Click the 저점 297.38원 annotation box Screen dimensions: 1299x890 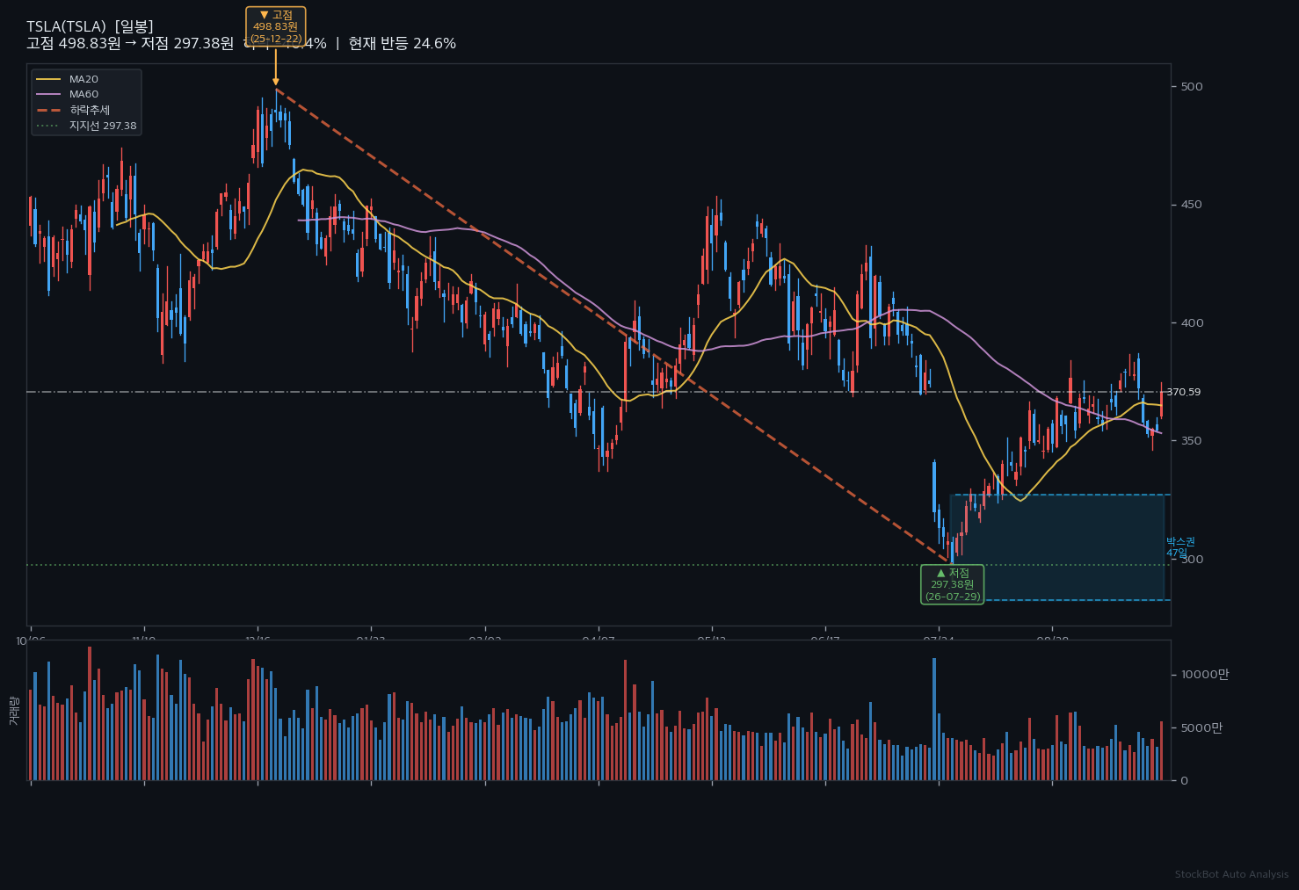[x=953, y=584]
